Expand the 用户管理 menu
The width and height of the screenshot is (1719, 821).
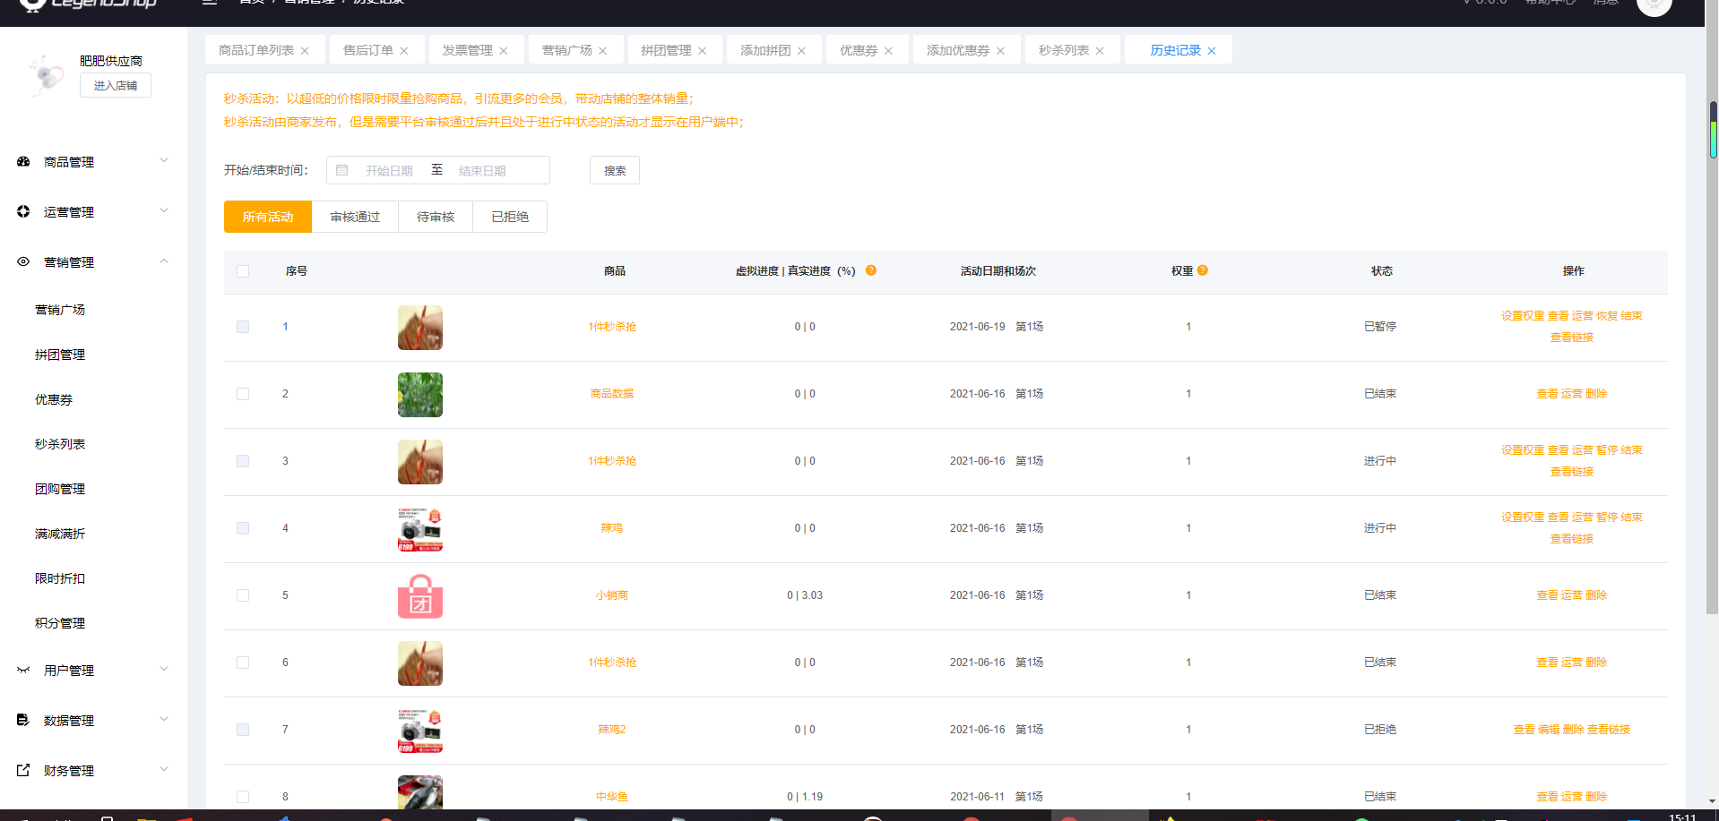[x=164, y=670]
